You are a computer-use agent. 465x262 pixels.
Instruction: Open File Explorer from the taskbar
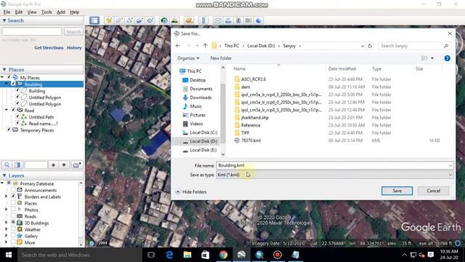click(x=187, y=255)
